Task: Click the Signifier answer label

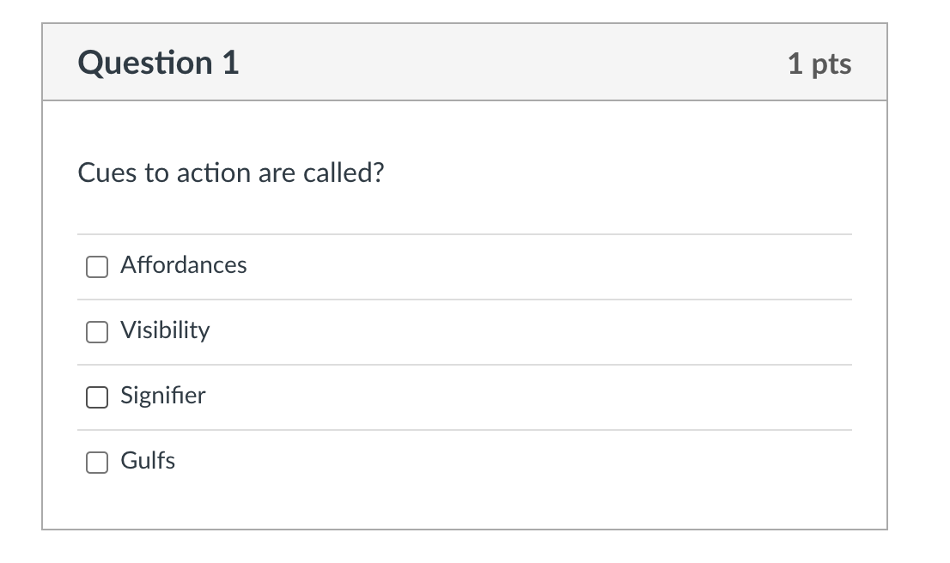Action: coord(162,397)
